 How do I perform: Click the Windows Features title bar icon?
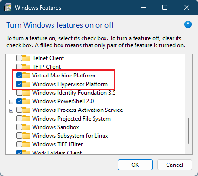click(x=8, y=8)
